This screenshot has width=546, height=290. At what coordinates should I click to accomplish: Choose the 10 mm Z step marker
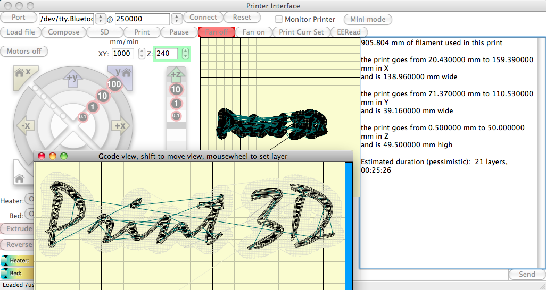pos(175,90)
